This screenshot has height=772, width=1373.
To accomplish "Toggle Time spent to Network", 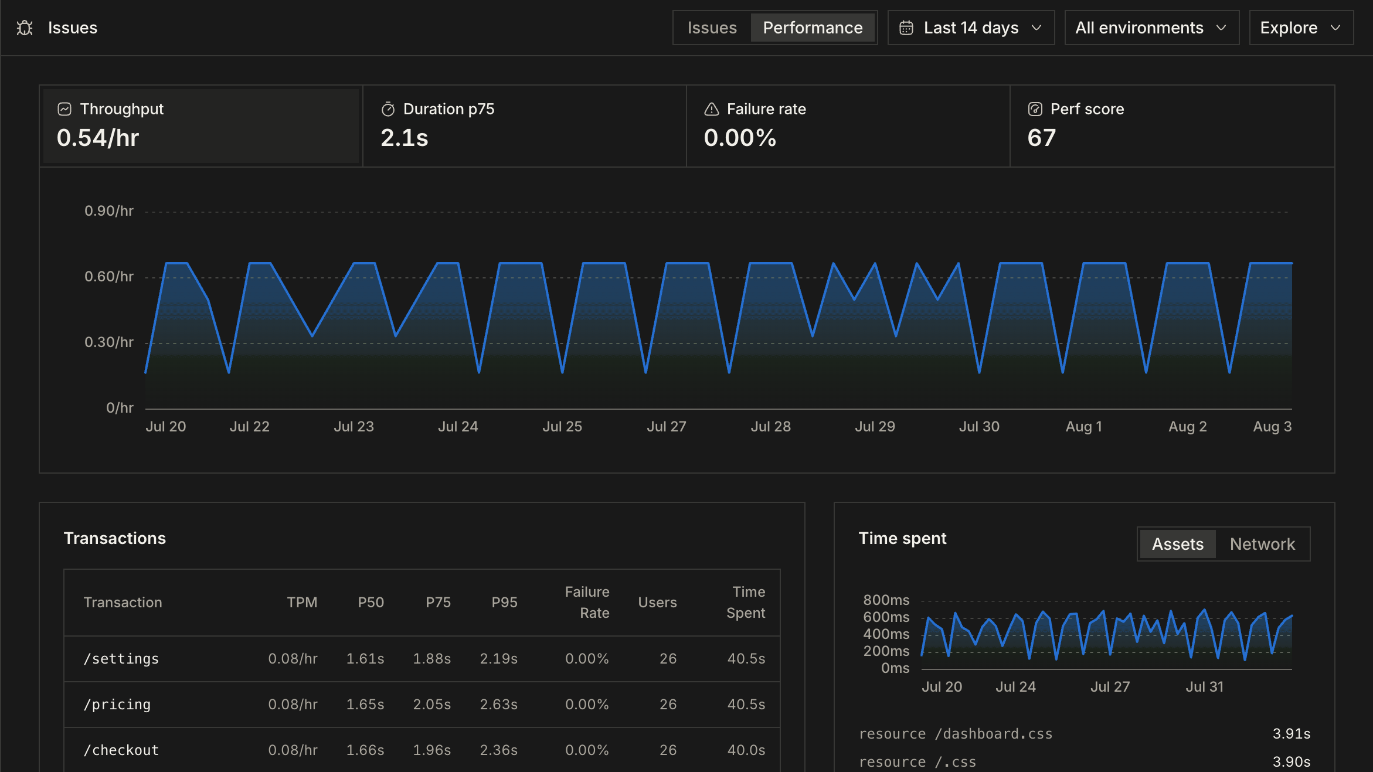I will pos(1262,544).
